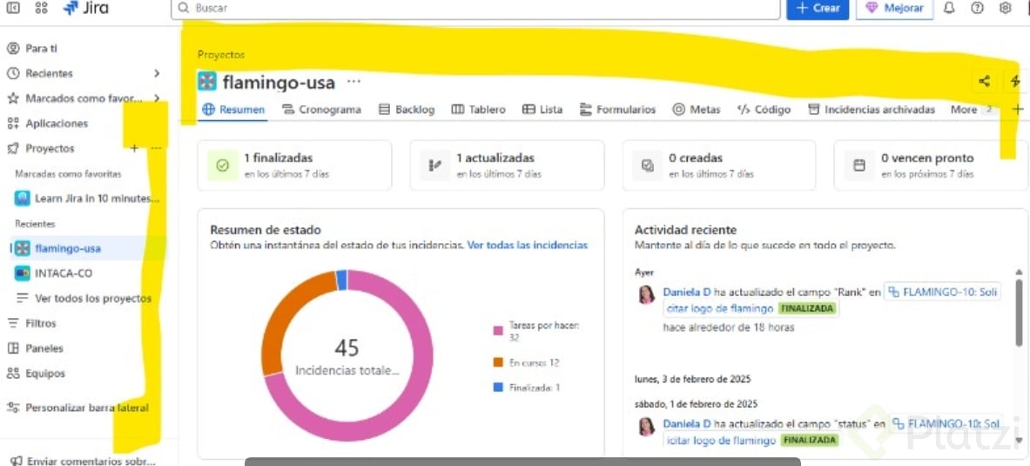
Task: Open the Código tab
Action: tap(764, 110)
